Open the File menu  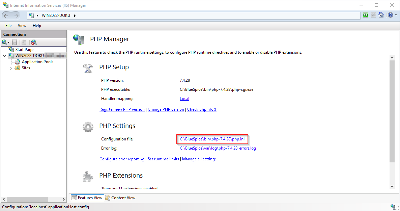click(8, 26)
